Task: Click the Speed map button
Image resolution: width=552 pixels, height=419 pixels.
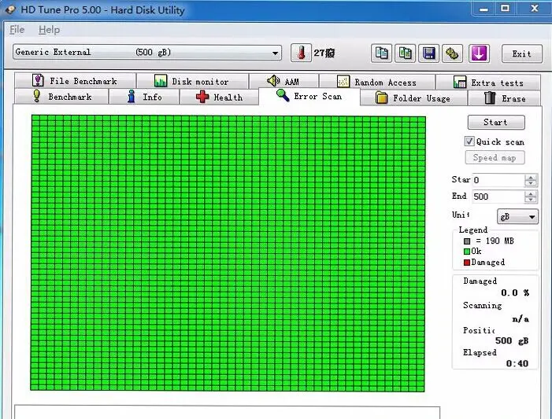Action: pos(495,157)
